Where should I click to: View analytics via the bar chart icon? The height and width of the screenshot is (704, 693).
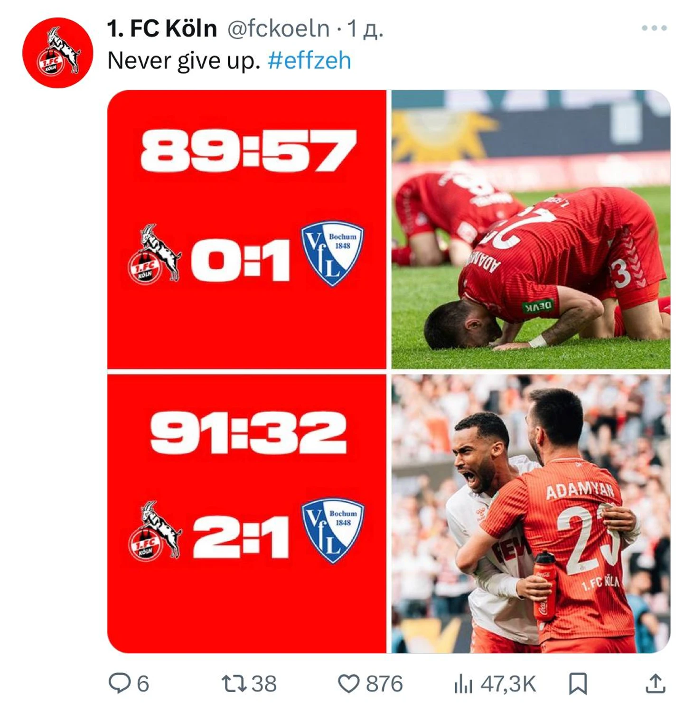463,684
